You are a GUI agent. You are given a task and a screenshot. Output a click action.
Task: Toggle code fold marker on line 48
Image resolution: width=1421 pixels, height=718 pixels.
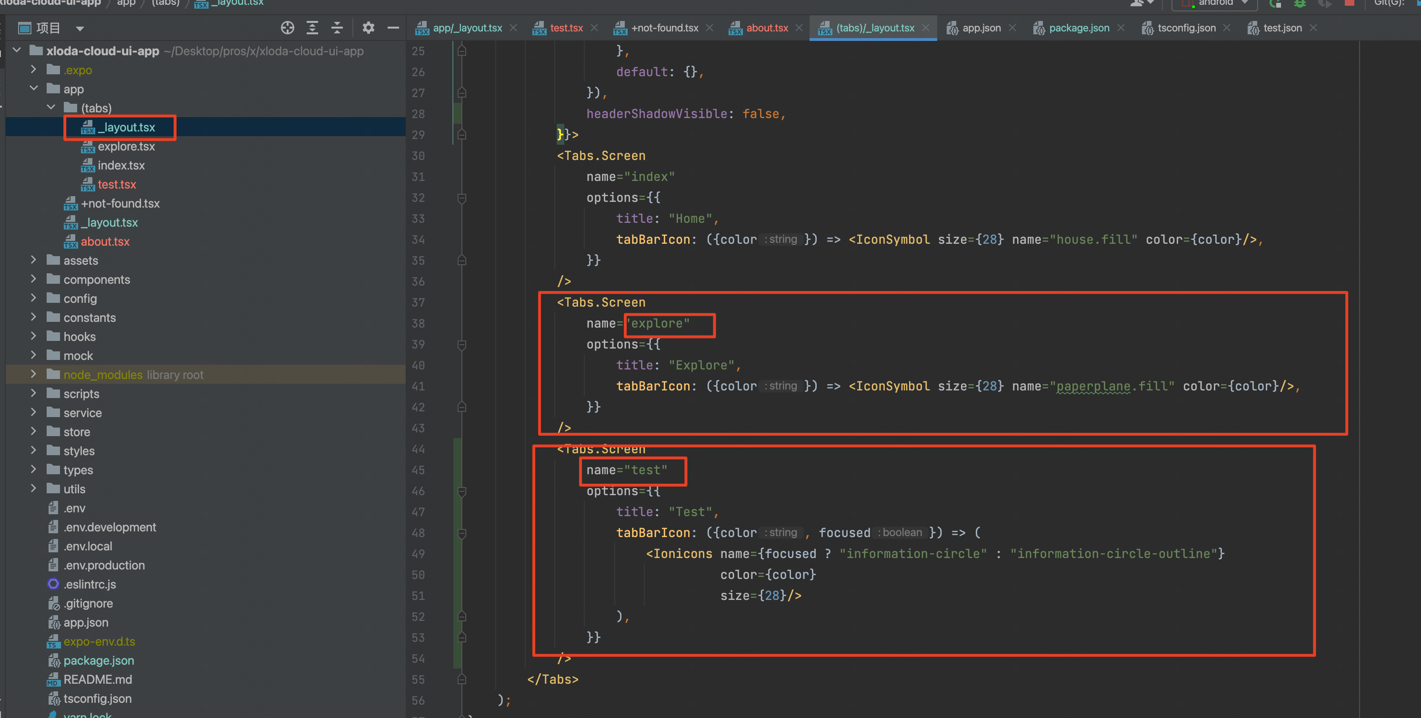(462, 533)
